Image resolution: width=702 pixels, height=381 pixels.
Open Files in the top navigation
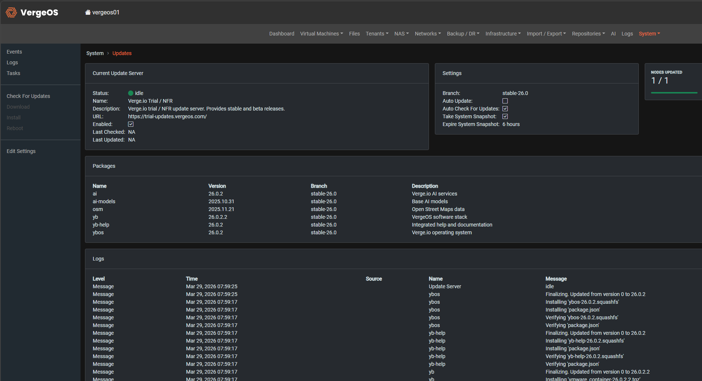tap(354, 34)
